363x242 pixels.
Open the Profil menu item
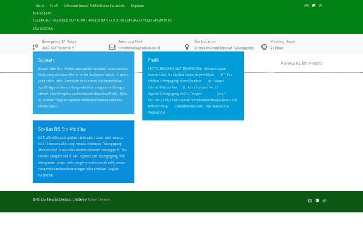tap(54, 5)
